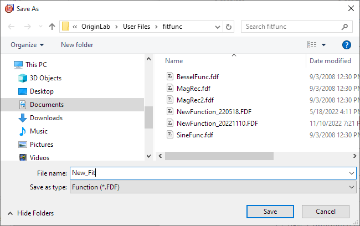Select the MagRec2.fdf file
Screen dimensions: 360x226
pyautogui.click(x=195, y=100)
